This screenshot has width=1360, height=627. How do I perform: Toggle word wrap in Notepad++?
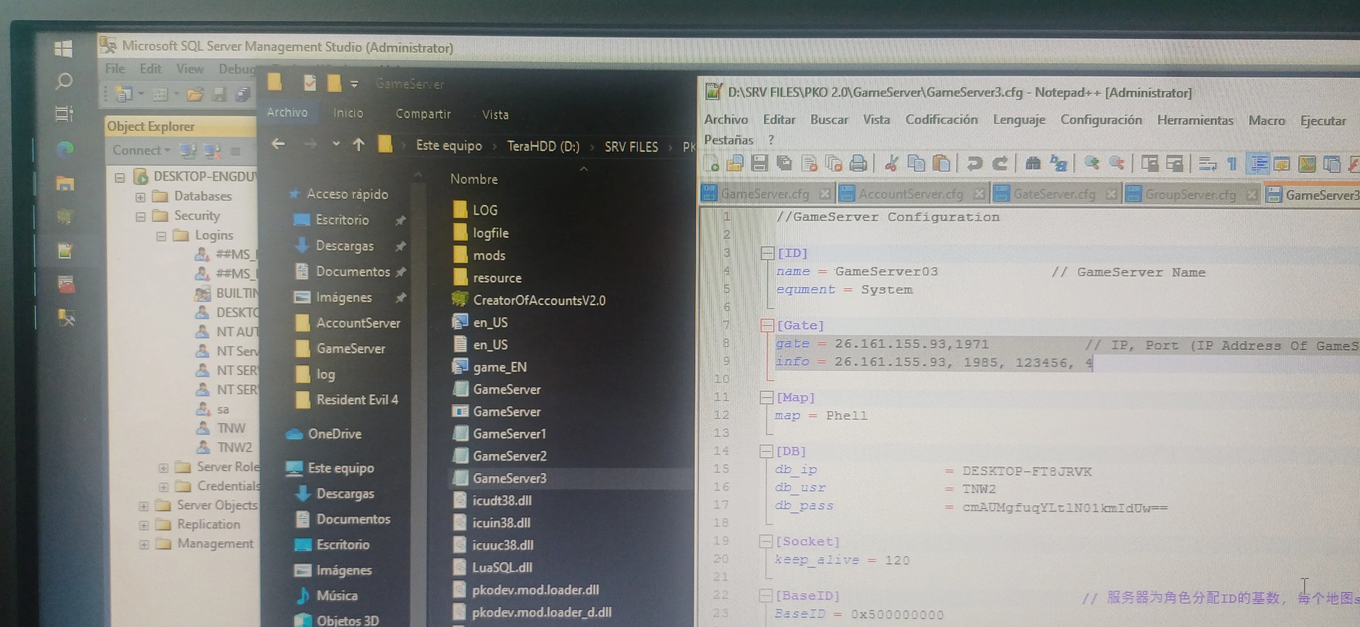[1207, 164]
